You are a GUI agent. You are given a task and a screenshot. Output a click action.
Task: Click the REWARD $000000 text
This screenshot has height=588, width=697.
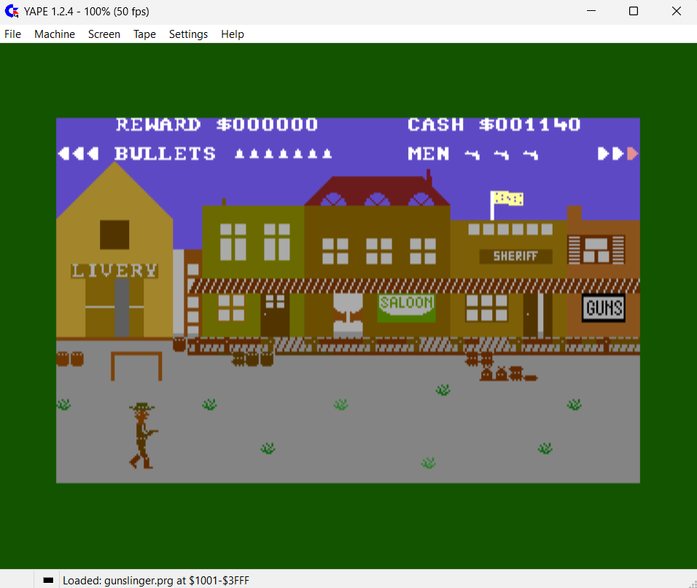(217, 125)
